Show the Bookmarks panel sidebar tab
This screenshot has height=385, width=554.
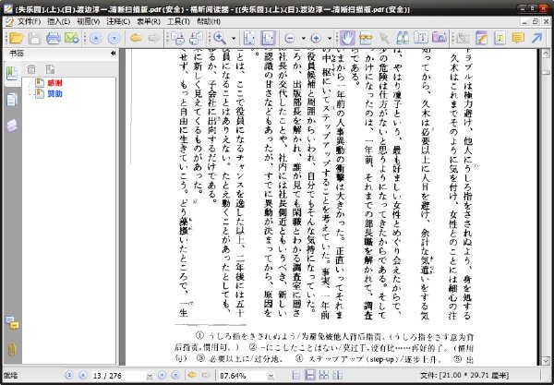click(12, 74)
